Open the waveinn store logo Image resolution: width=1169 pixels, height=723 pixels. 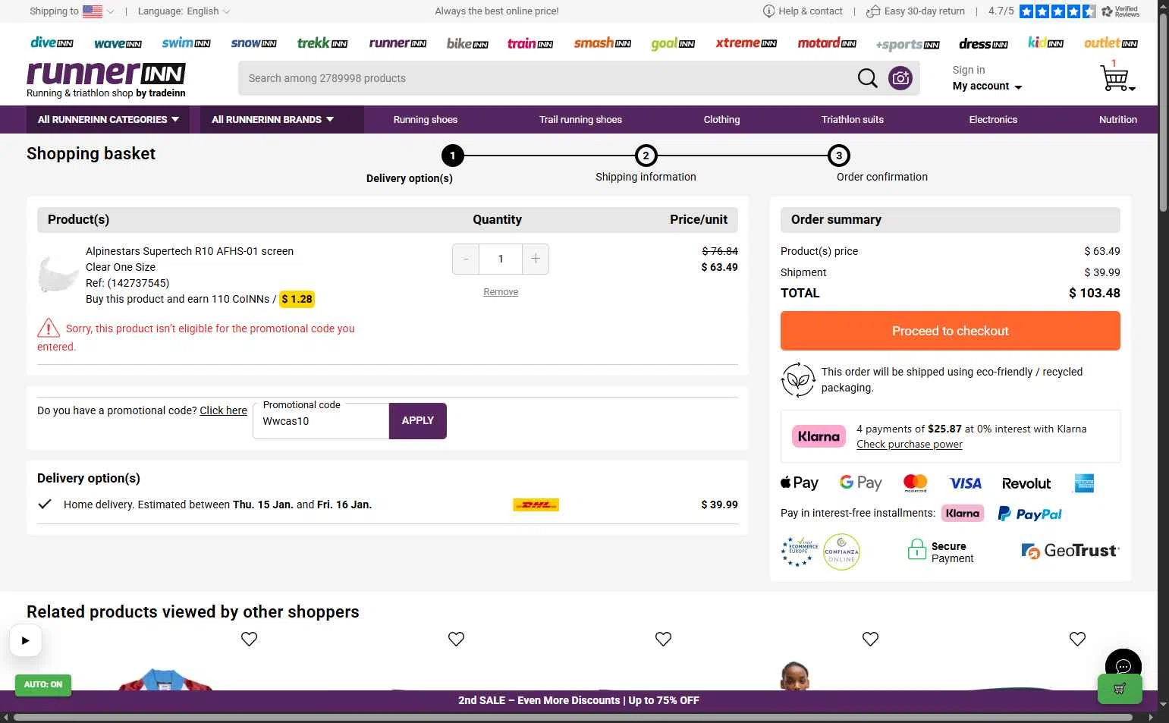(118, 43)
